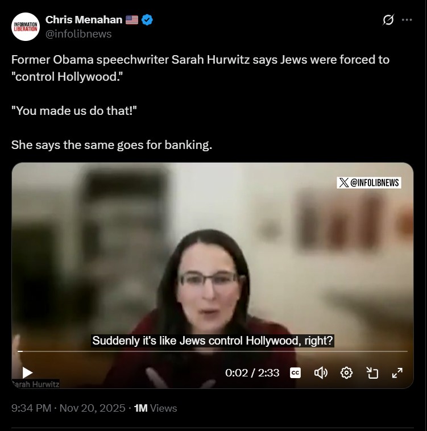Image resolution: width=427 pixels, height=431 pixels.
Task: Open video settings gear
Action: click(346, 373)
